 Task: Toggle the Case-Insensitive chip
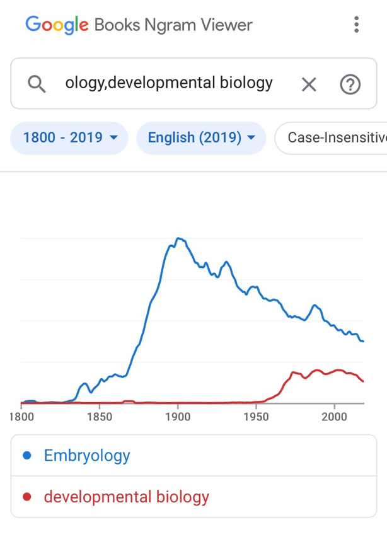(334, 138)
